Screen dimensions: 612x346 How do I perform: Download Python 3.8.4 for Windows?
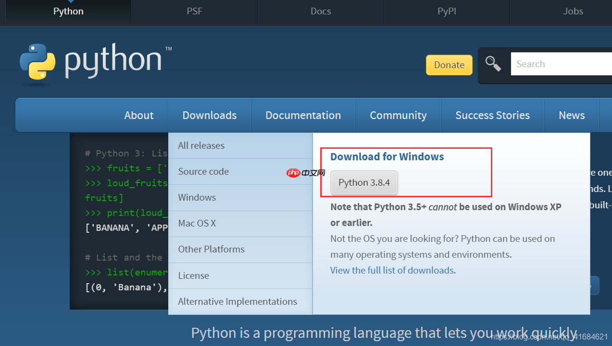tap(363, 183)
